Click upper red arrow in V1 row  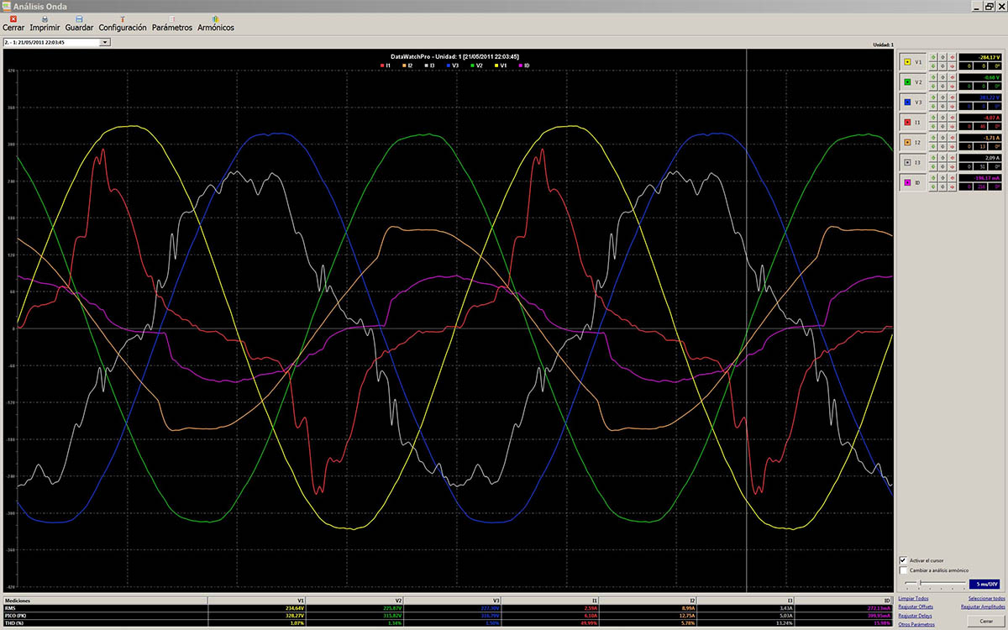point(953,58)
